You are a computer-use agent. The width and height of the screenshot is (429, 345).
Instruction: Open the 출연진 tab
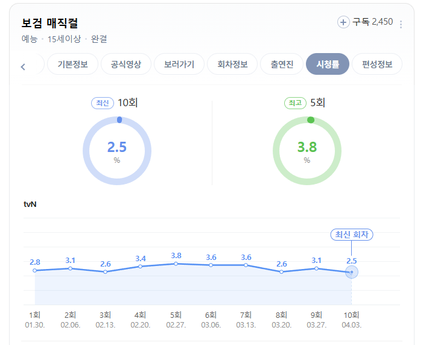282,65
